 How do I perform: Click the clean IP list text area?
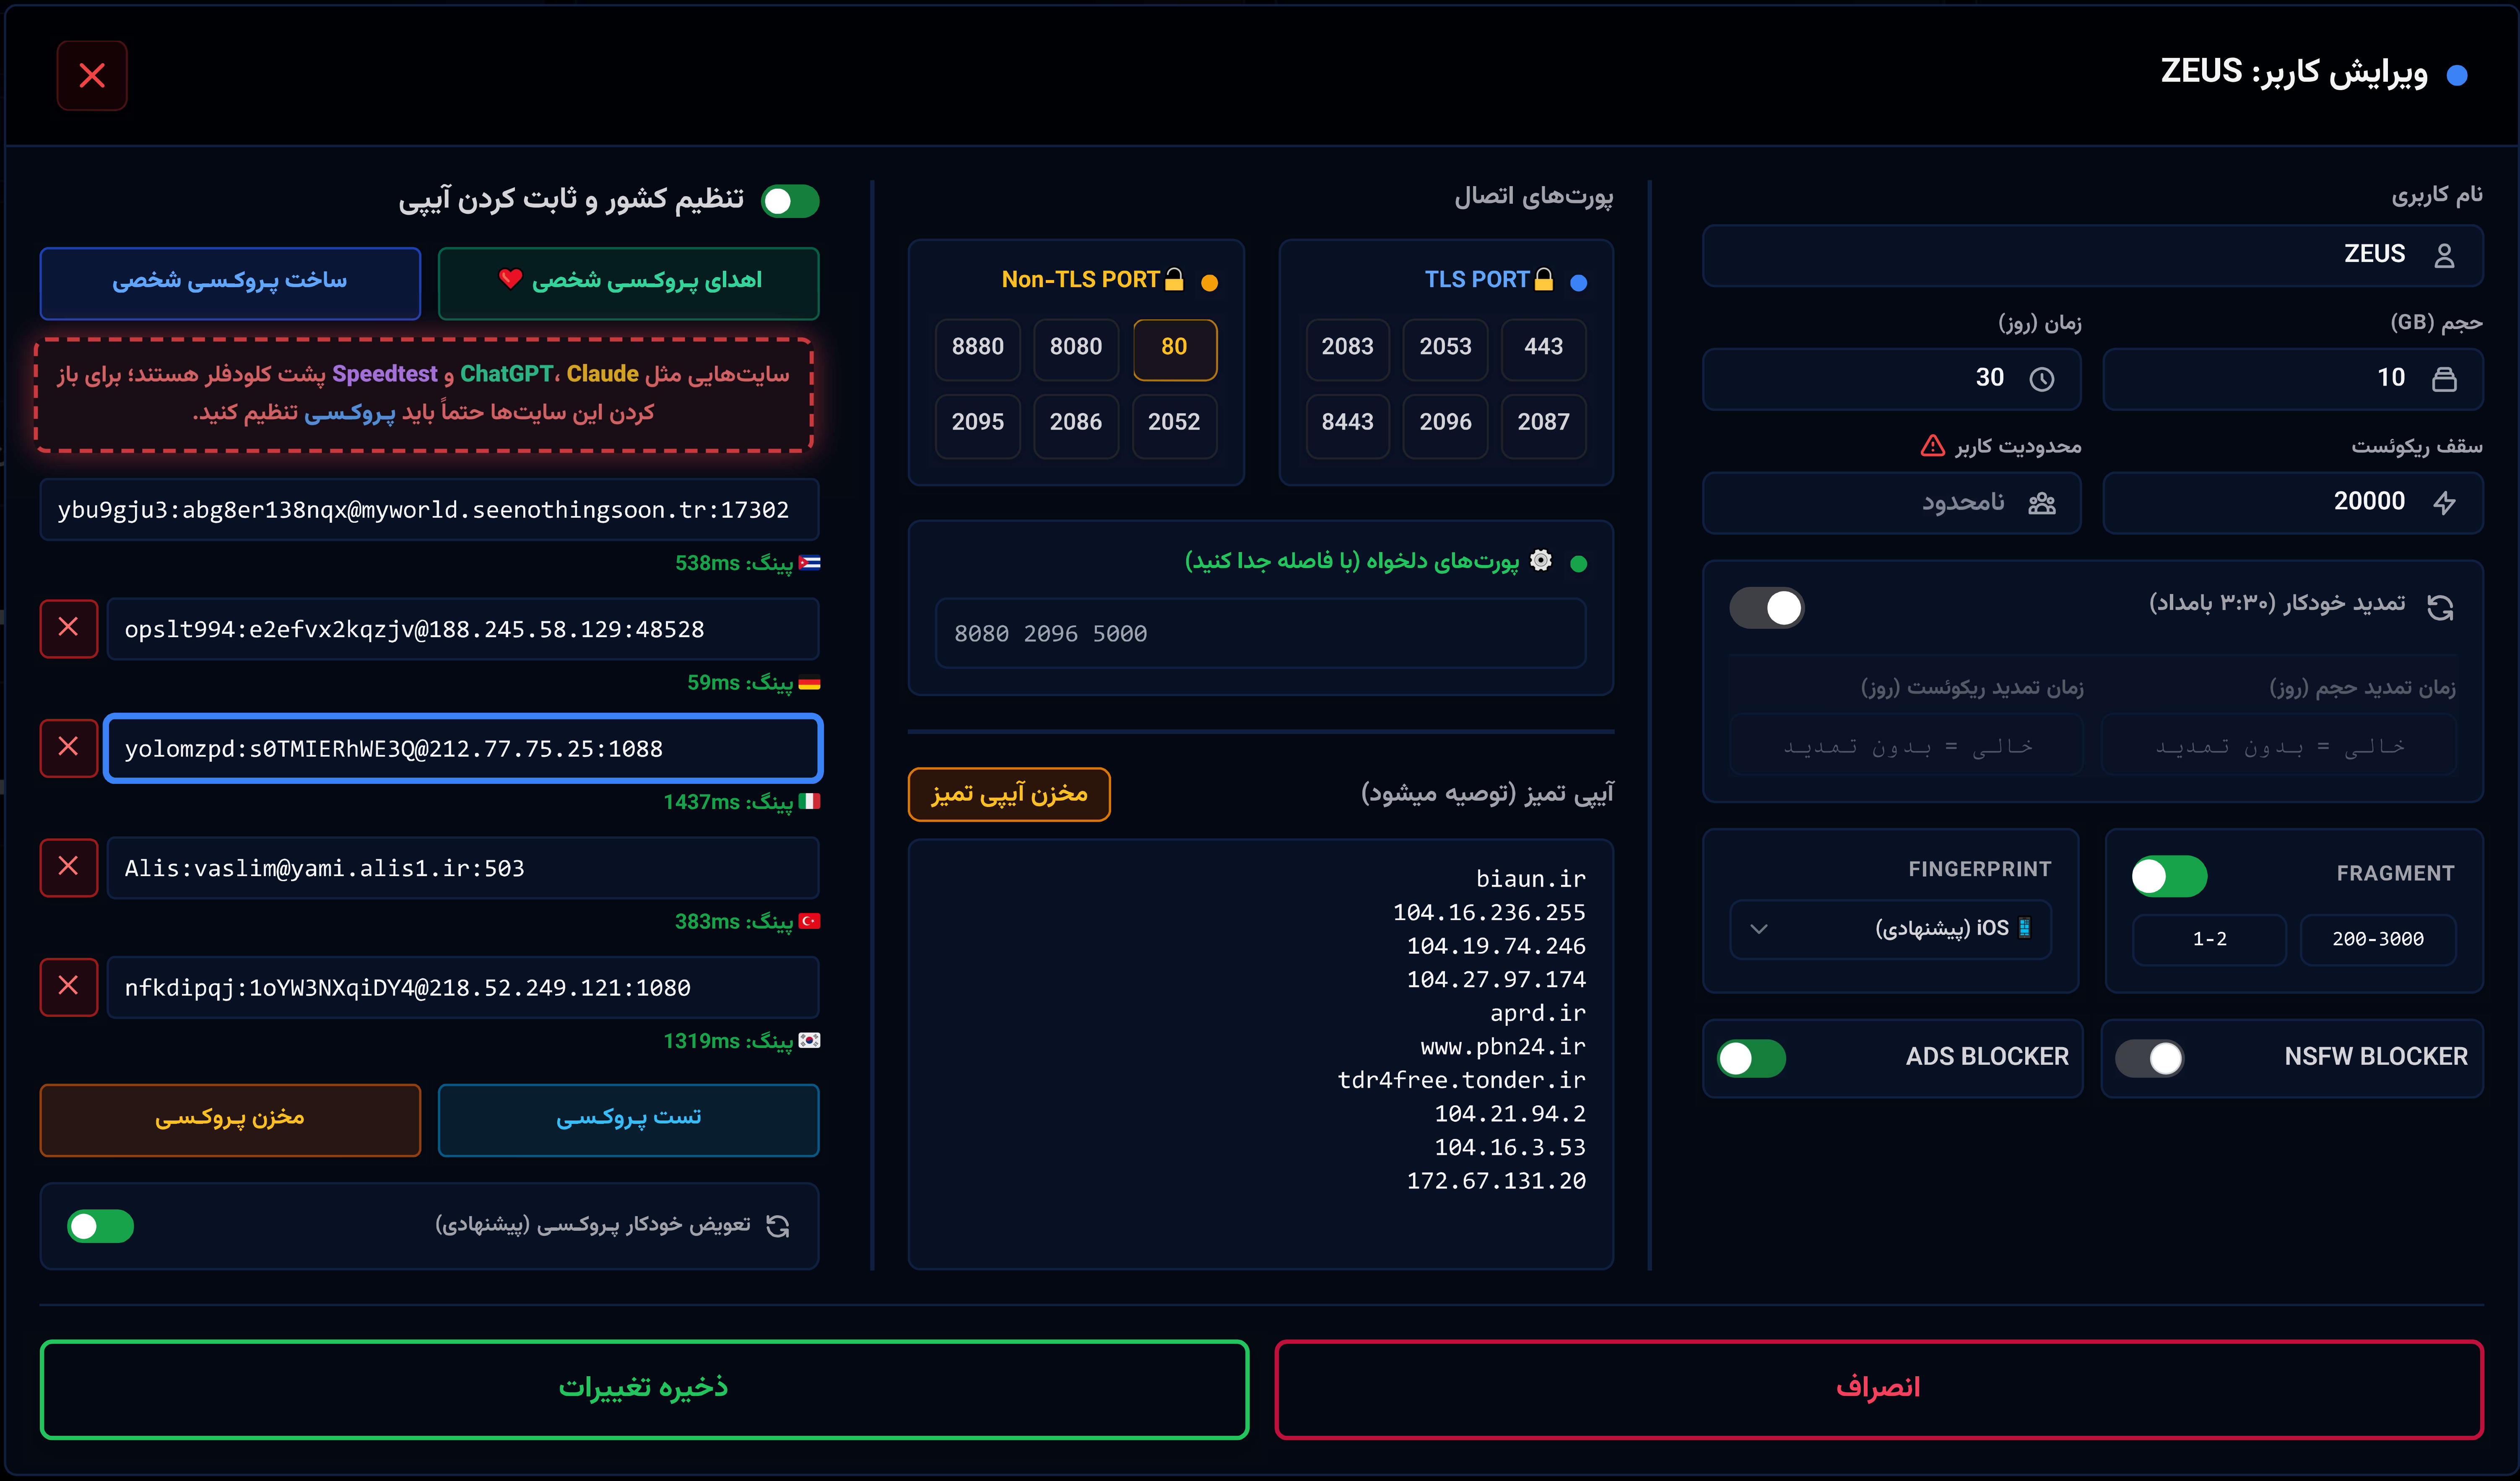tap(1260, 1054)
